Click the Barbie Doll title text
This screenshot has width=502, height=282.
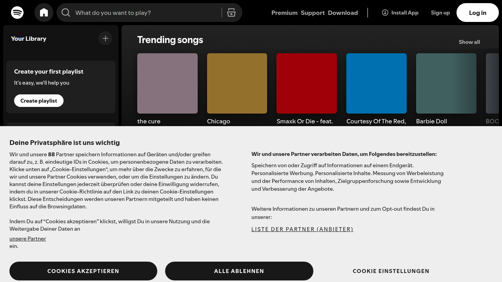431,121
